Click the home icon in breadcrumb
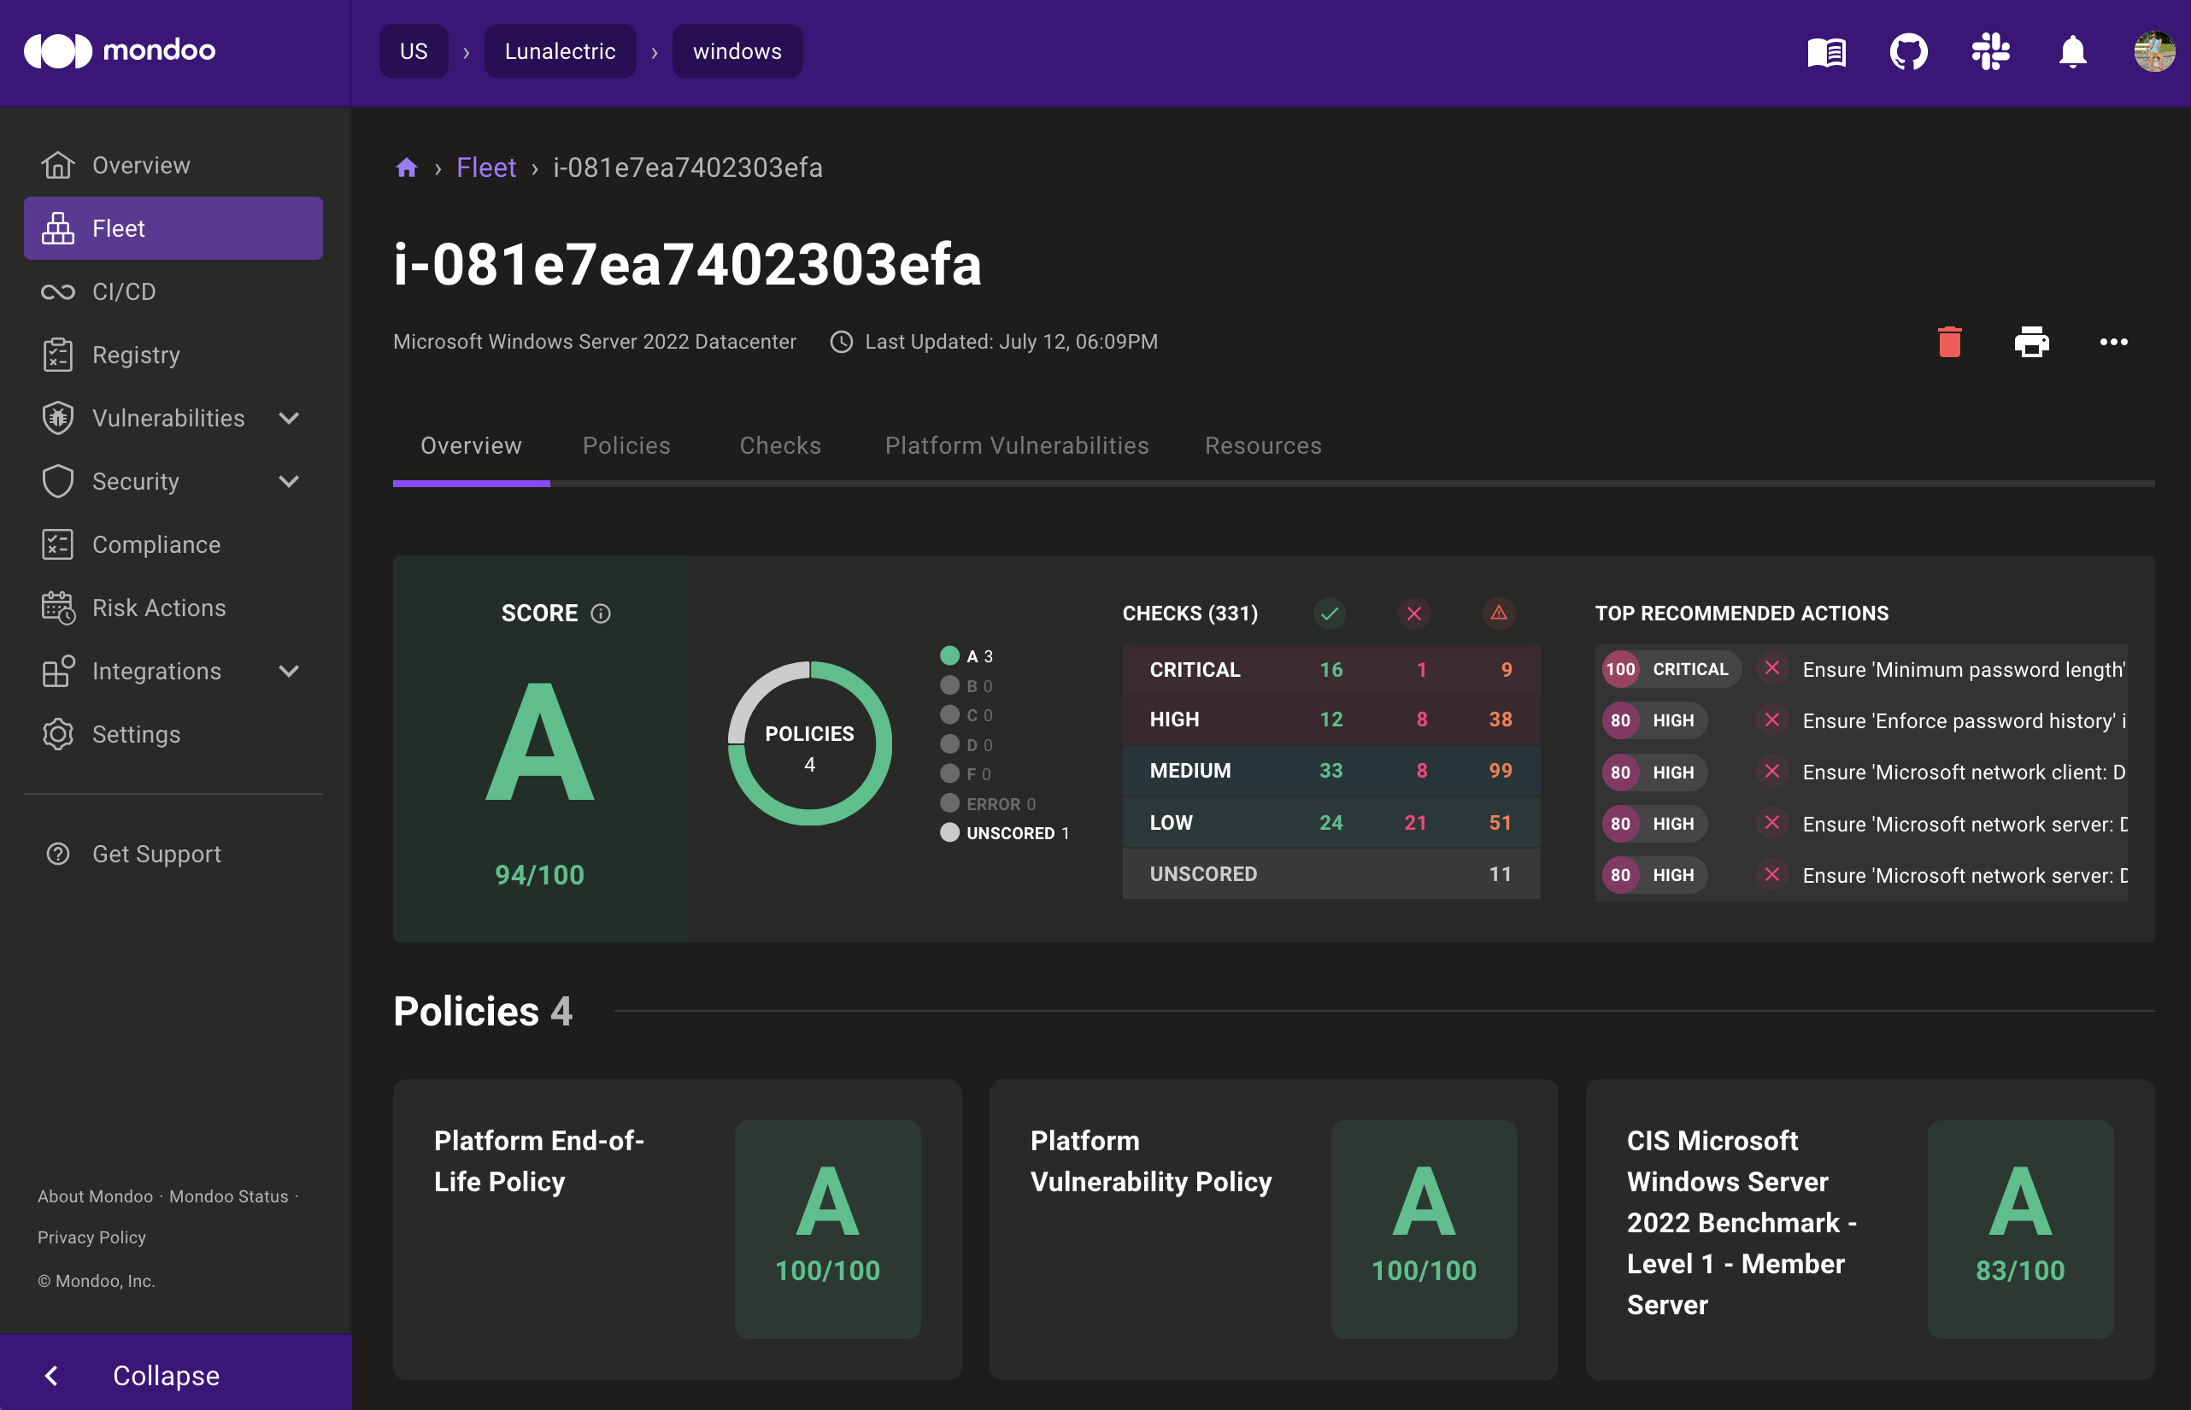 [407, 167]
